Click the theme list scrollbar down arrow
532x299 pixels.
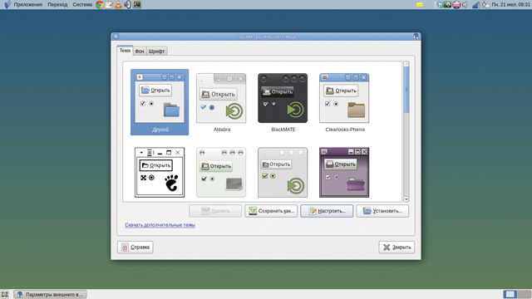coord(406,199)
